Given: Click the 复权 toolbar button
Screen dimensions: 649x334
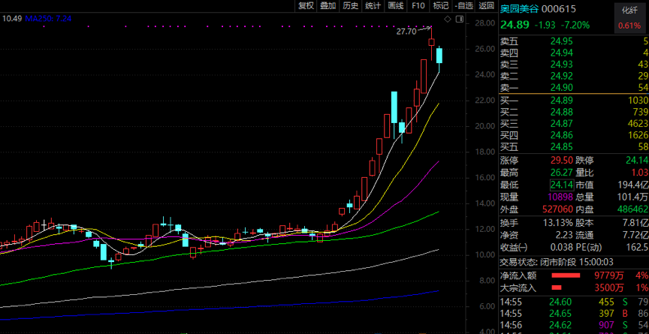Looking at the screenshot, I should [x=305, y=5].
